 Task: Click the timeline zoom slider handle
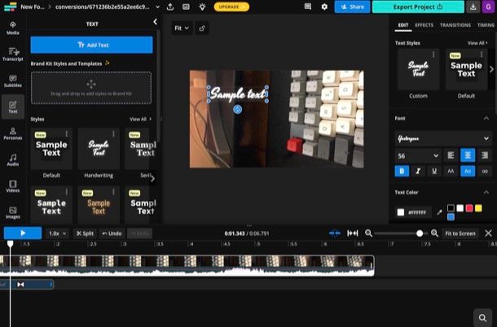click(420, 233)
